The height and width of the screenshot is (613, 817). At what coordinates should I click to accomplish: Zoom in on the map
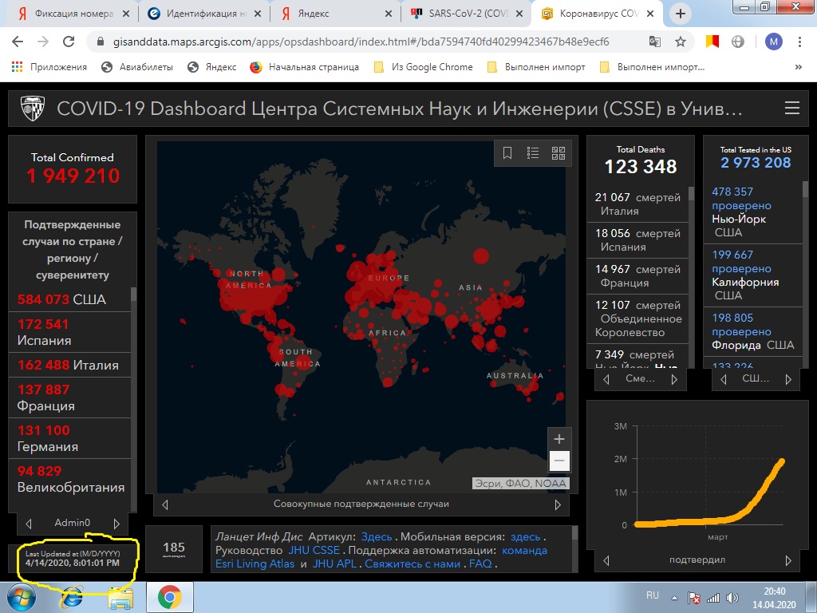[x=559, y=439]
